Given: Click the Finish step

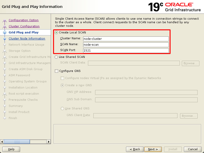Looking at the screenshot, I should click(x=13, y=118).
